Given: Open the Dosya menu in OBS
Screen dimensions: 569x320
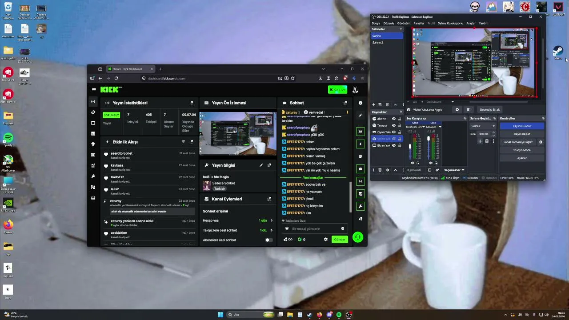Looking at the screenshot, I should 376,23.
